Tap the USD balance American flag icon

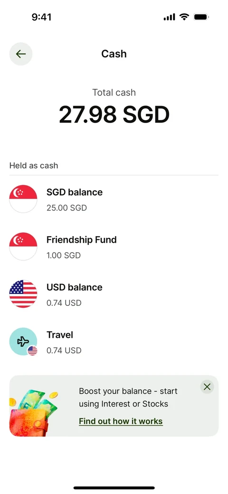tap(23, 294)
